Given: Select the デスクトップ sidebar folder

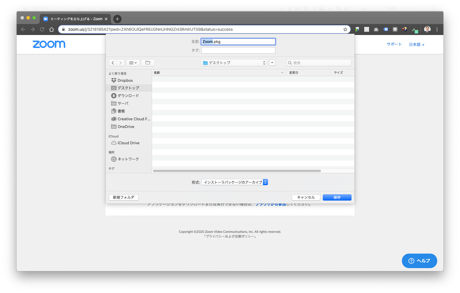Looking at the screenshot, I should [x=129, y=88].
